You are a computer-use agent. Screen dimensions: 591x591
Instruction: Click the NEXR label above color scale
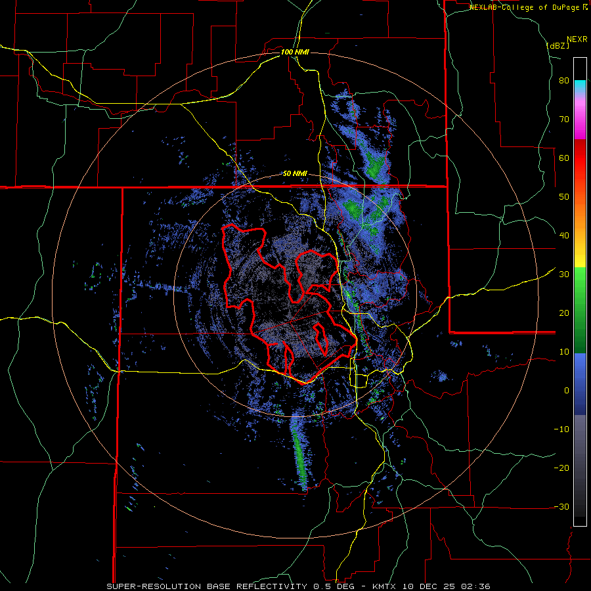[577, 39]
